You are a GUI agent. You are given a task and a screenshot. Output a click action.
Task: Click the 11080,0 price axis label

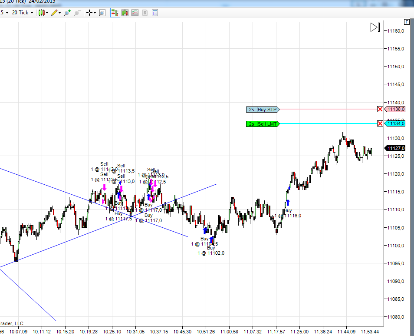point(395,317)
